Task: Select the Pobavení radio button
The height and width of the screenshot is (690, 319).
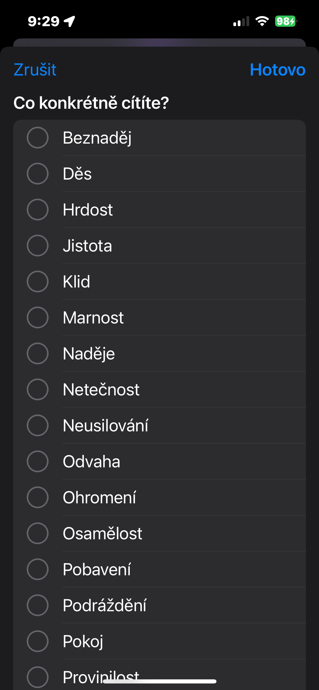Action: click(x=38, y=569)
